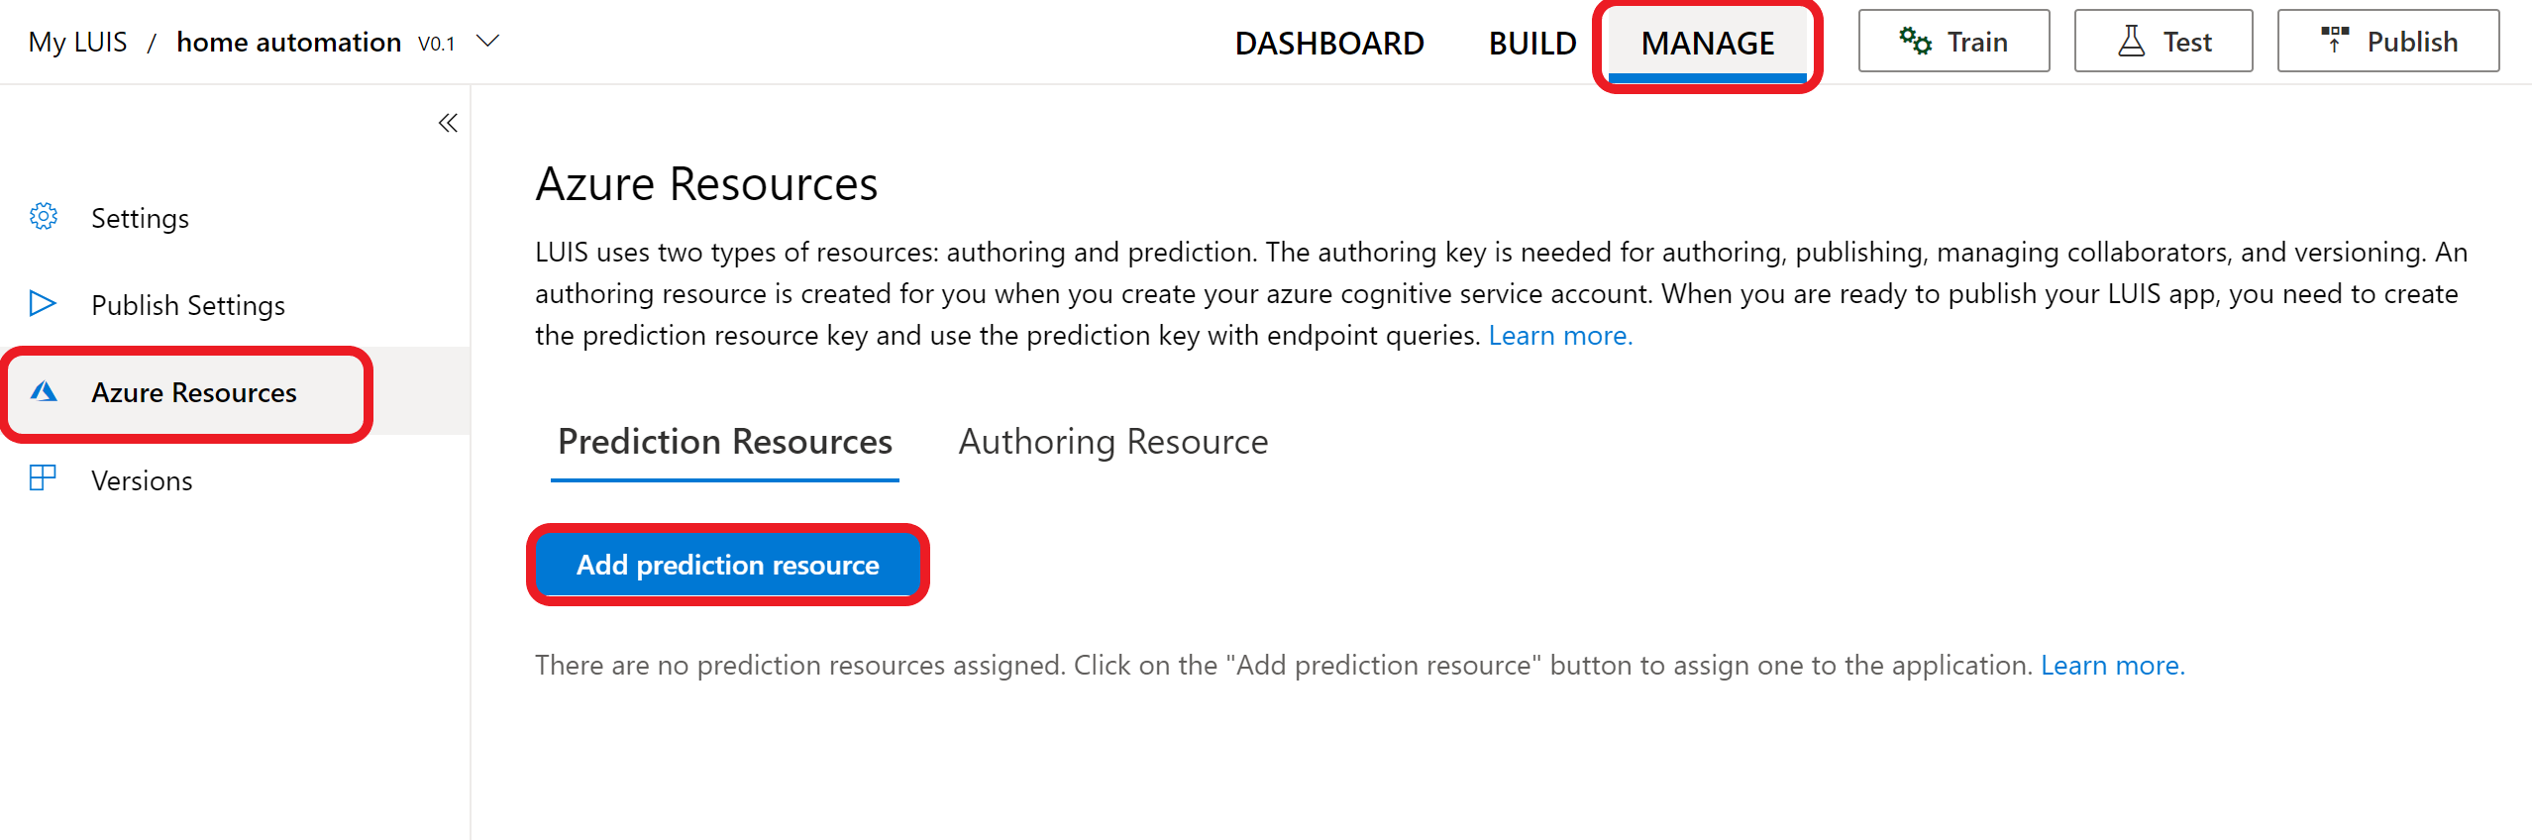Click the Azure logo icon in sidebar

44,391
